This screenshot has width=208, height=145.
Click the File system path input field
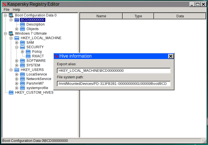coord(114,84)
